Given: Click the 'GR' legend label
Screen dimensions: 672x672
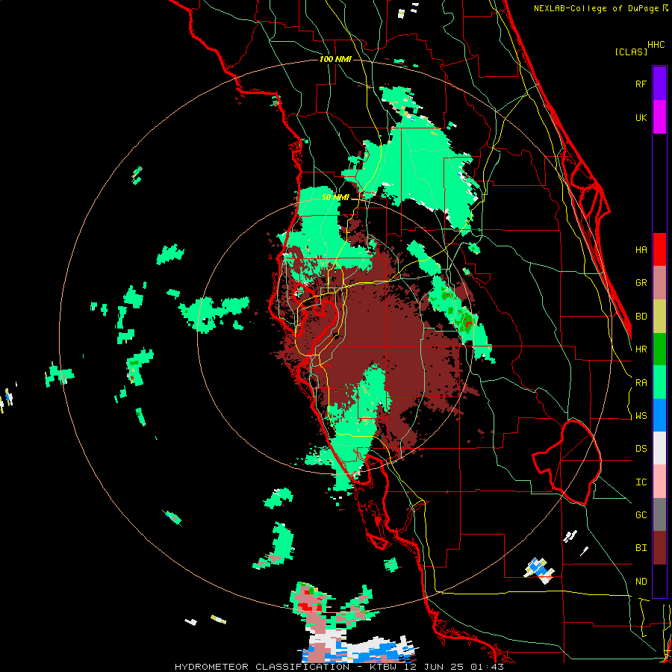Looking at the screenshot, I should tap(641, 283).
